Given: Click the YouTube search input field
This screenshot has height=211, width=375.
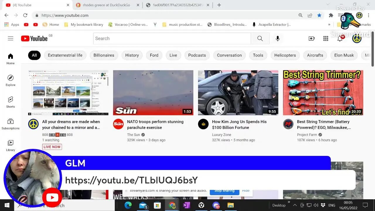Looking at the screenshot, I should (172, 38).
